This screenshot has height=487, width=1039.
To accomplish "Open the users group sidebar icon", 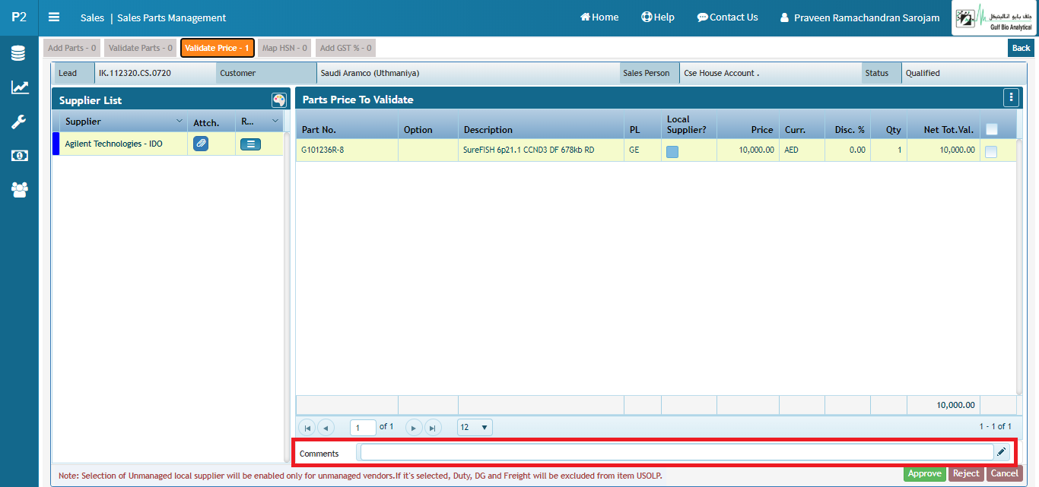I will pos(19,190).
